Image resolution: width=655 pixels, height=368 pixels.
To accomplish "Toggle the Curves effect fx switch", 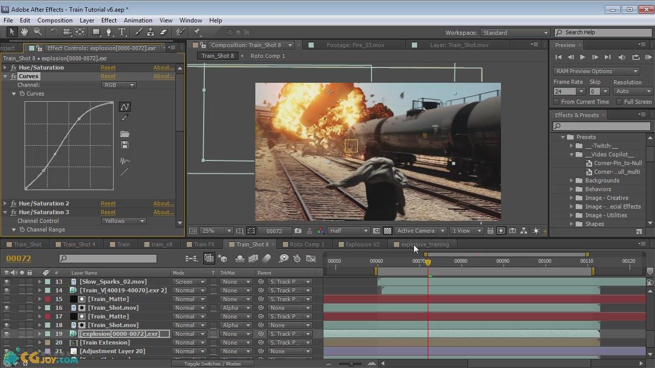I will pos(14,76).
